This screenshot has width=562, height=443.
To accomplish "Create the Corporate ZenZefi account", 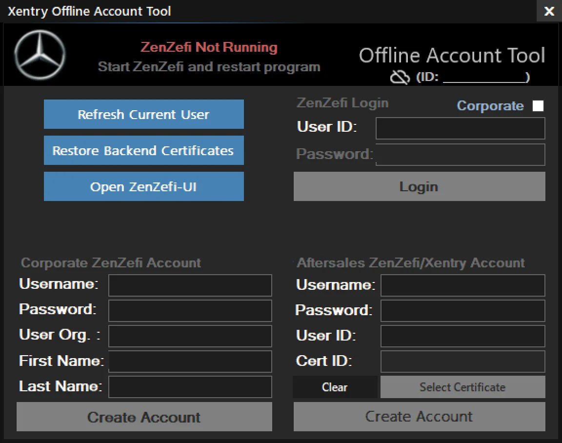I will tap(143, 417).
